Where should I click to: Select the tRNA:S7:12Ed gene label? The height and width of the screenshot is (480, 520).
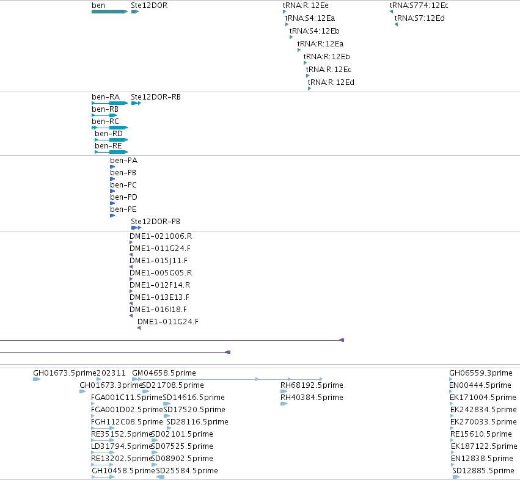click(x=420, y=18)
